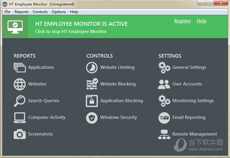Click the Email Reporting envelope icon

pyautogui.click(x=164, y=118)
